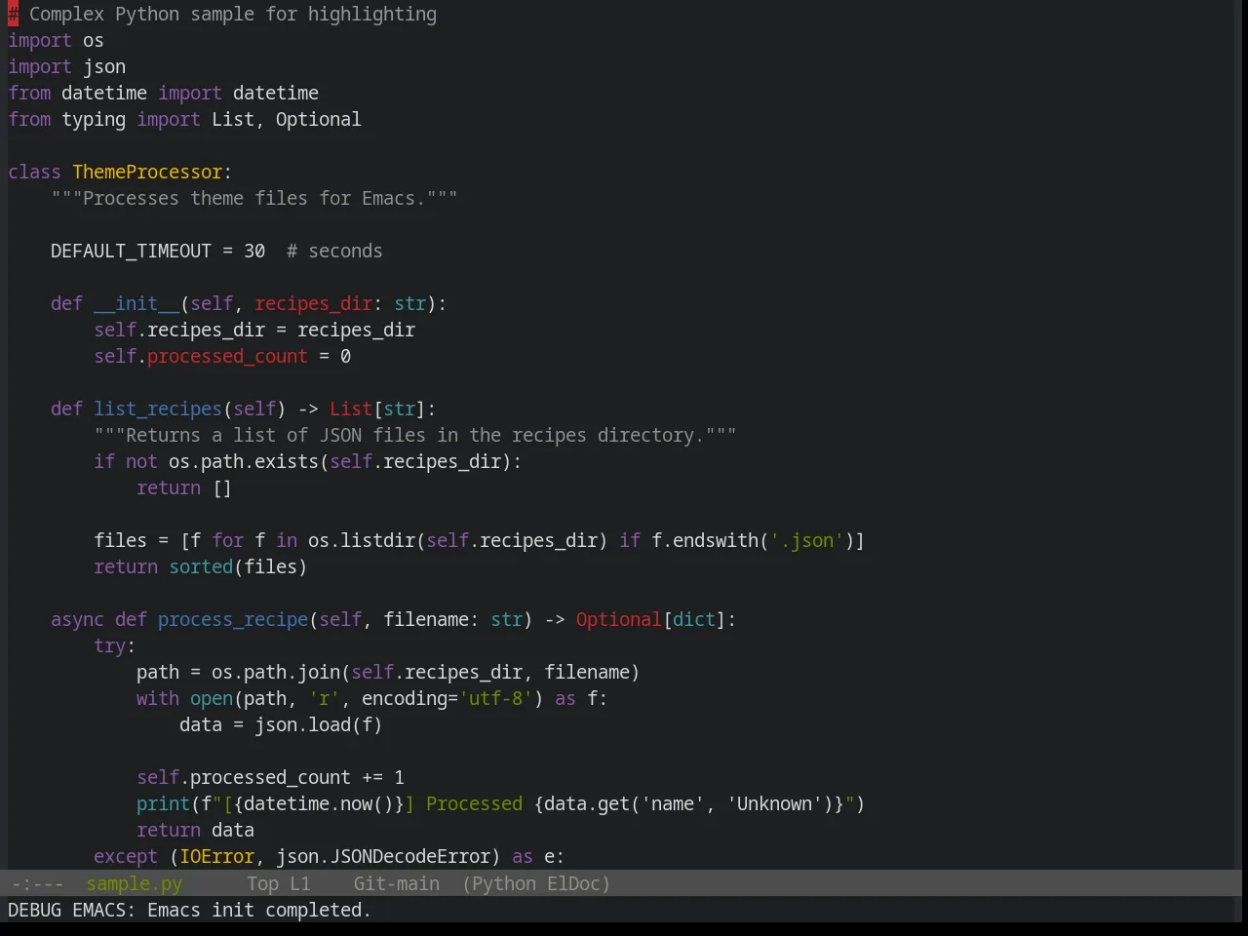Click the 'utf-8' encoding string
1248x936 pixels.
(496, 698)
